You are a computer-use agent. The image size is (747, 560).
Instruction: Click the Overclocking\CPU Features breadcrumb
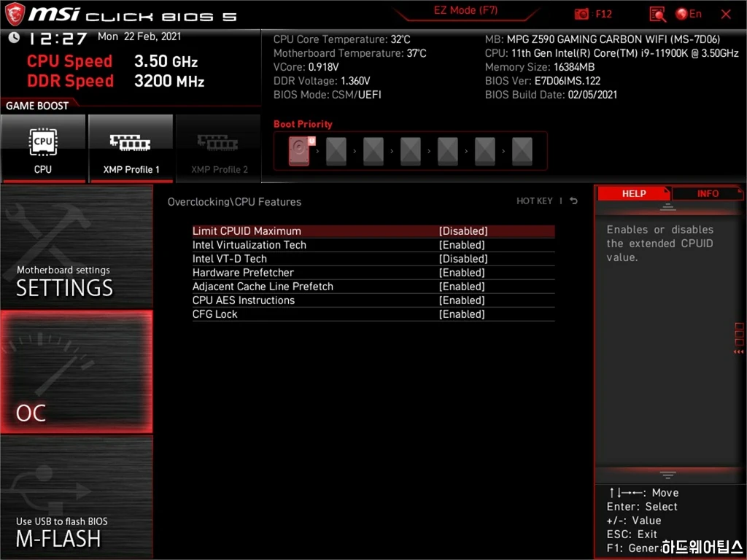click(234, 201)
